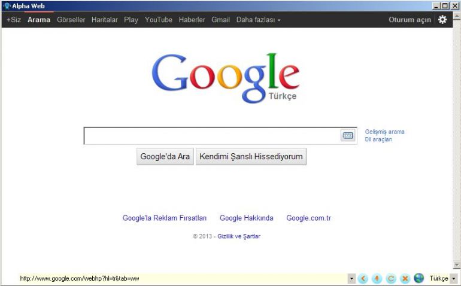Open Google'la Reklam Fırsatları link
The image size is (461, 286).
tap(165, 218)
